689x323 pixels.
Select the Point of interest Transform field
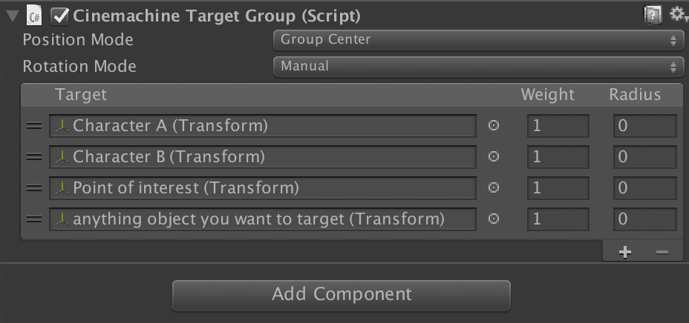263,188
